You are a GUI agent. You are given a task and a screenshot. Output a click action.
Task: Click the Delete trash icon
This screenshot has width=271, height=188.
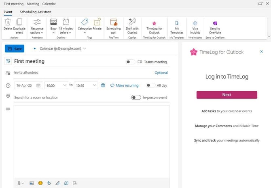click(x=7, y=23)
